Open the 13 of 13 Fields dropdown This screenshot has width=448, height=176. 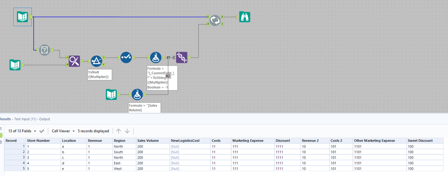(x=22, y=131)
